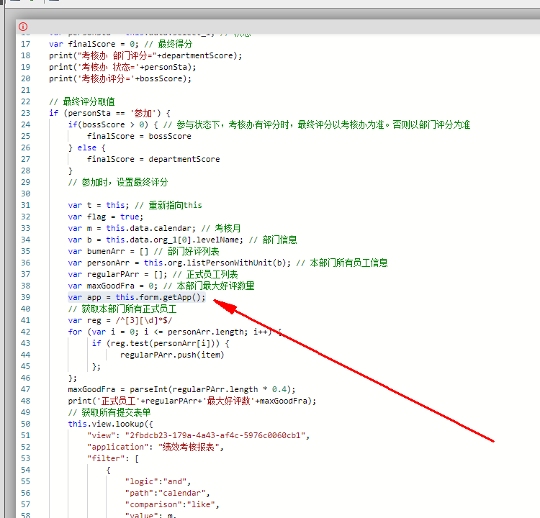Click the line with 'this.org.listPersonWithUnit(b)'

coord(228,263)
